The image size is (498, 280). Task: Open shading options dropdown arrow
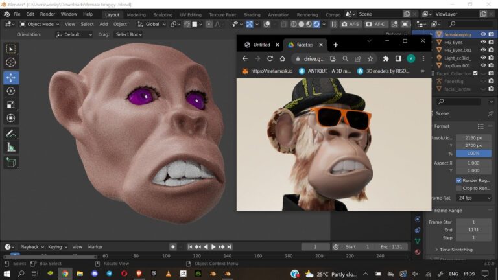pyautogui.click(x=324, y=24)
